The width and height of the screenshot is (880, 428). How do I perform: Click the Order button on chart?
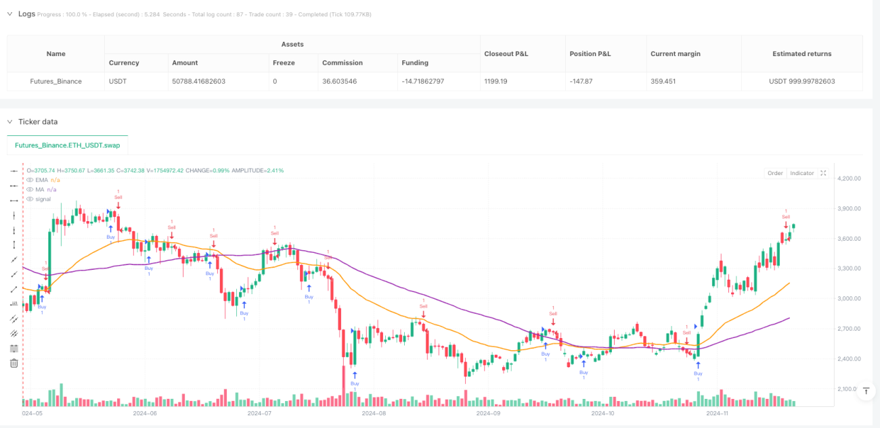[x=775, y=173]
